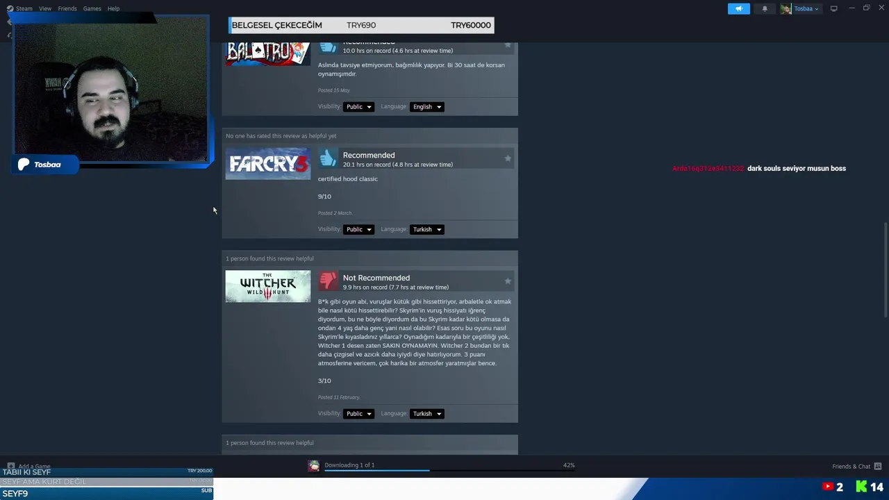
Task: Click 'Posted 11 February.' text
Action: (x=339, y=397)
